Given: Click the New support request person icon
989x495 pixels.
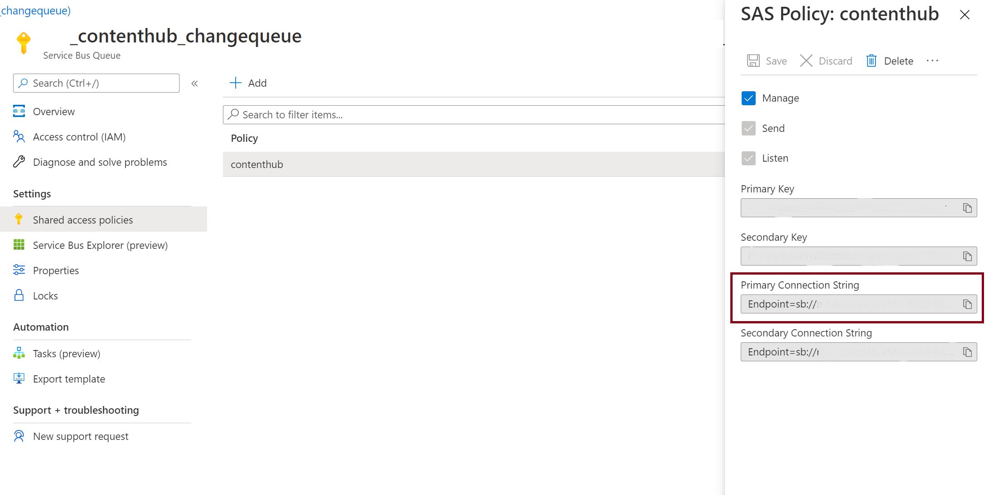Looking at the screenshot, I should pos(19,436).
